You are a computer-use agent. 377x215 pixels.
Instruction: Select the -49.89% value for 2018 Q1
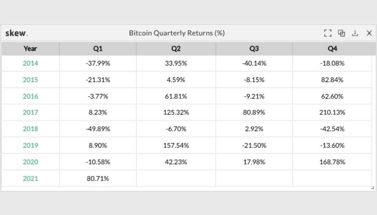click(x=98, y=129)
